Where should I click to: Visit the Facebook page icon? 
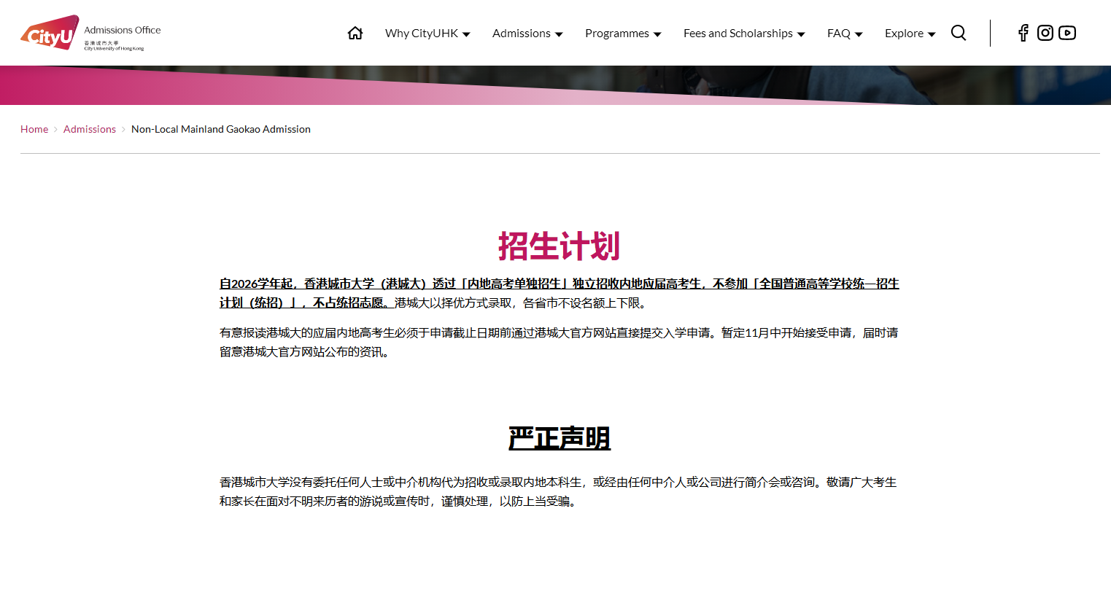(x=1023, y=33)
